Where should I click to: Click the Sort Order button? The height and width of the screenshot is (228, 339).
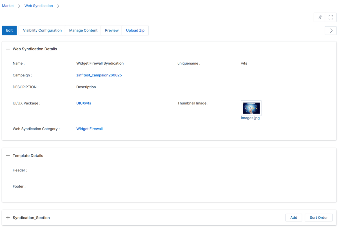tap(319, 218)
